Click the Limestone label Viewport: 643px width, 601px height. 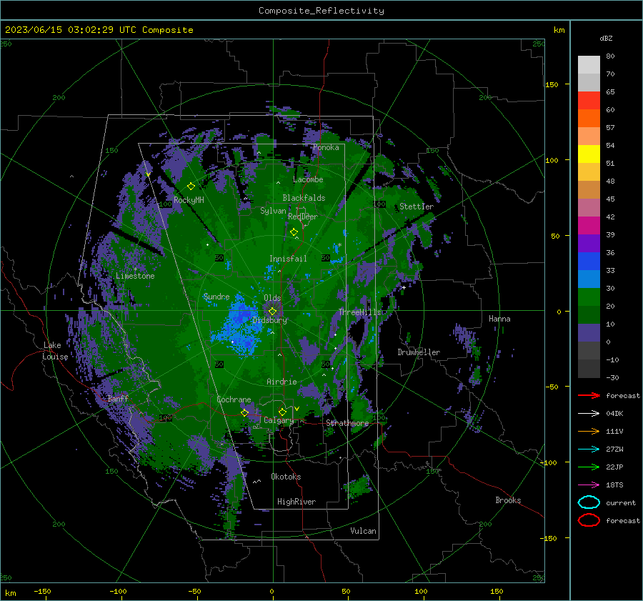click(135, 276)
